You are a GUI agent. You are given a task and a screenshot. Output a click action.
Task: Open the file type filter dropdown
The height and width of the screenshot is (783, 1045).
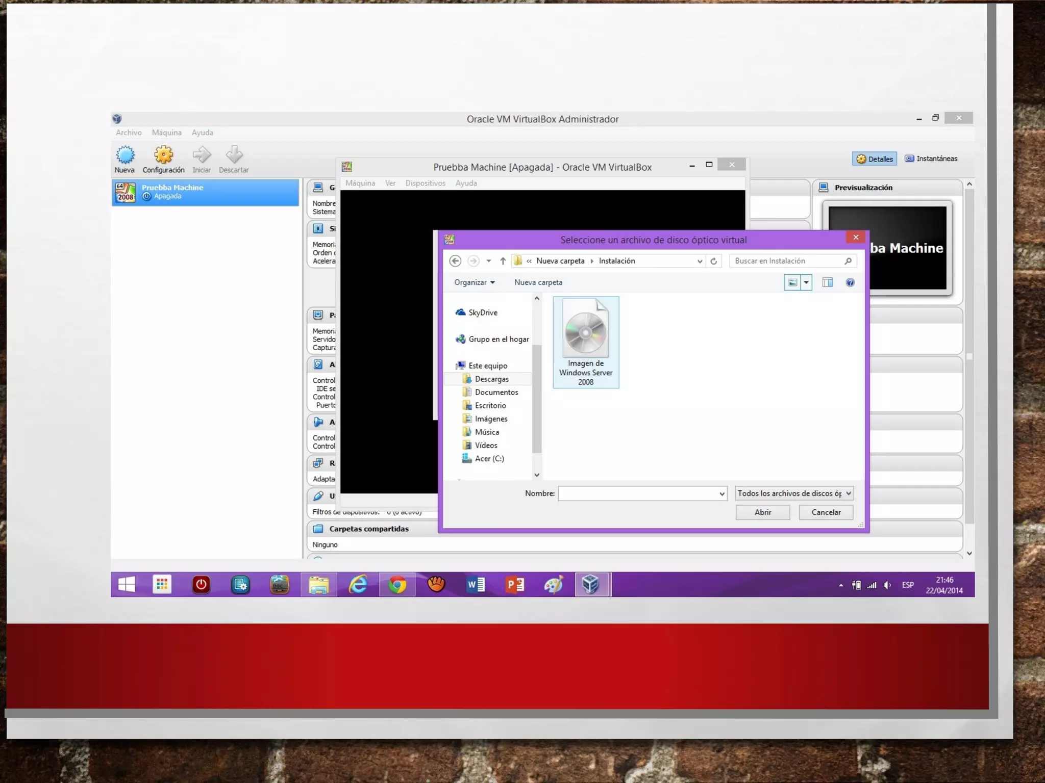(794, 493)
